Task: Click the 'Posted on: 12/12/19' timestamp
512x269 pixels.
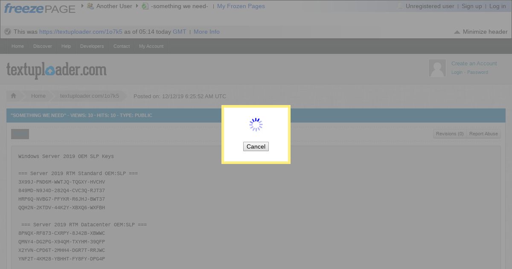Action: [180, 96]
